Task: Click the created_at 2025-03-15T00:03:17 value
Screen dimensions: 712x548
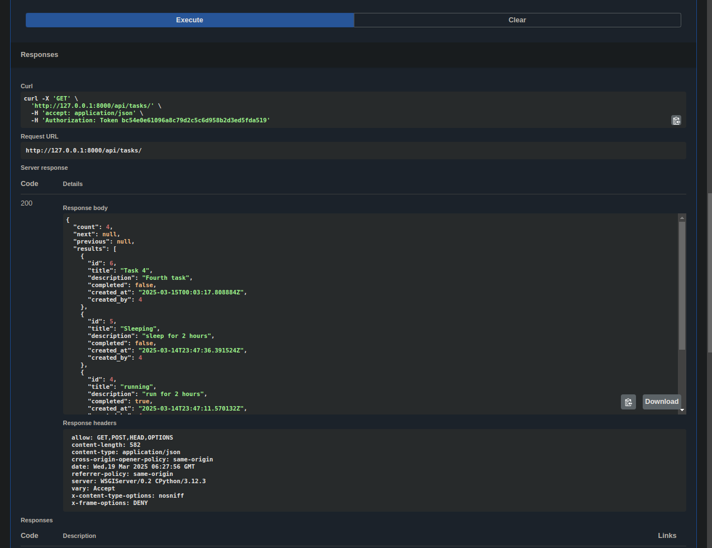Action: coord(191,293)
